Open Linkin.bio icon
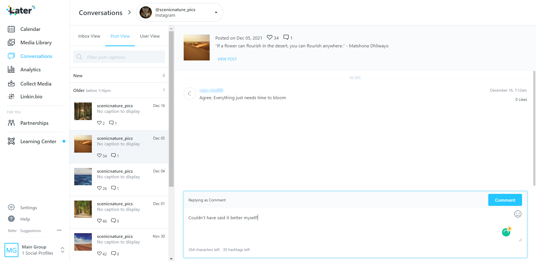This screenshot has height=261, width=536. tap(11, 96)
